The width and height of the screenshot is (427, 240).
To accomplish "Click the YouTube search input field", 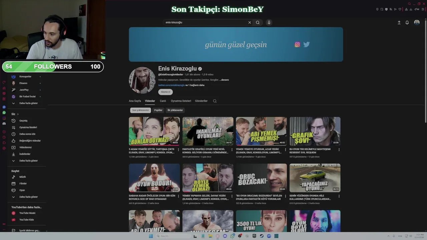I will point(206,22).
